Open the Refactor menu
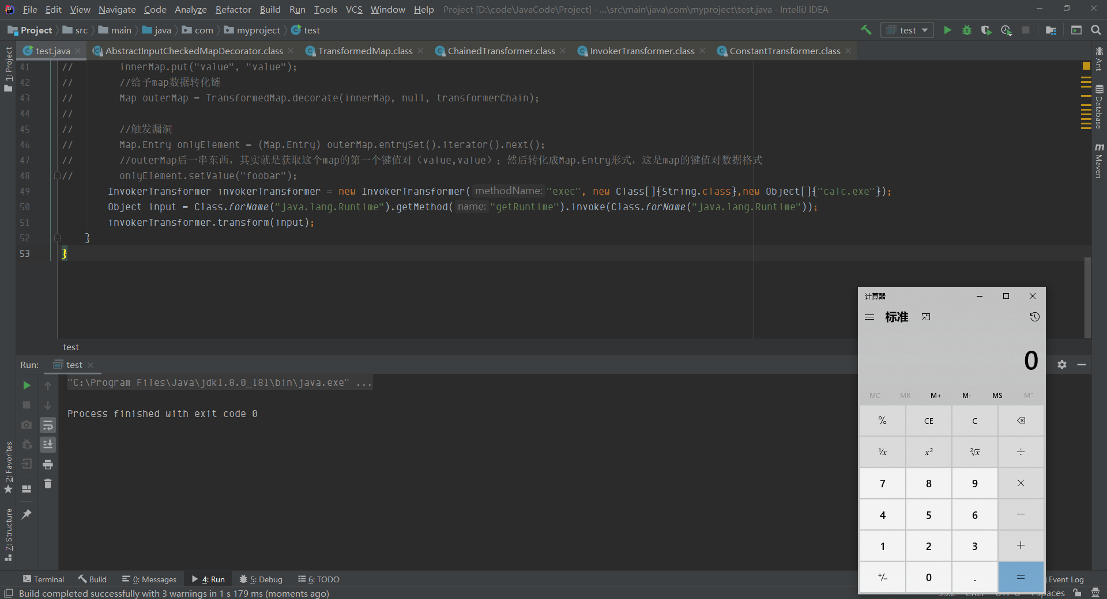This screenshot has height=599, width=1107. [x=233, y=9]
